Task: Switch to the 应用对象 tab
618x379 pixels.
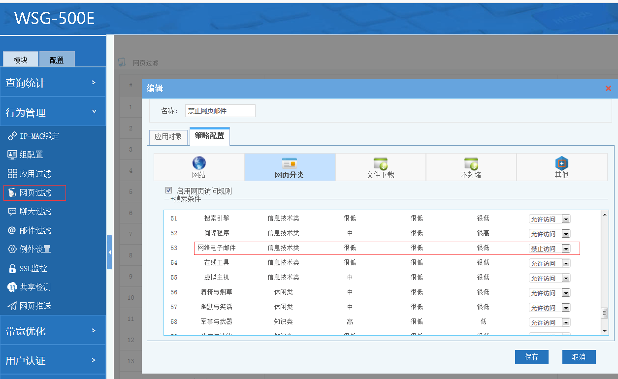Action: coord(168,136)
